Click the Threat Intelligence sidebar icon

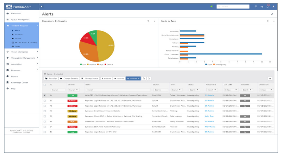point(8,52)
